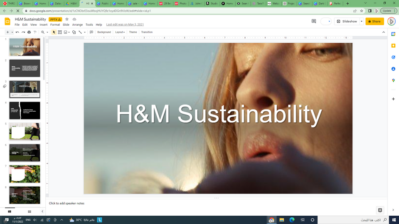
Task: Hide the side panel chevron
Action: [393, 210]
